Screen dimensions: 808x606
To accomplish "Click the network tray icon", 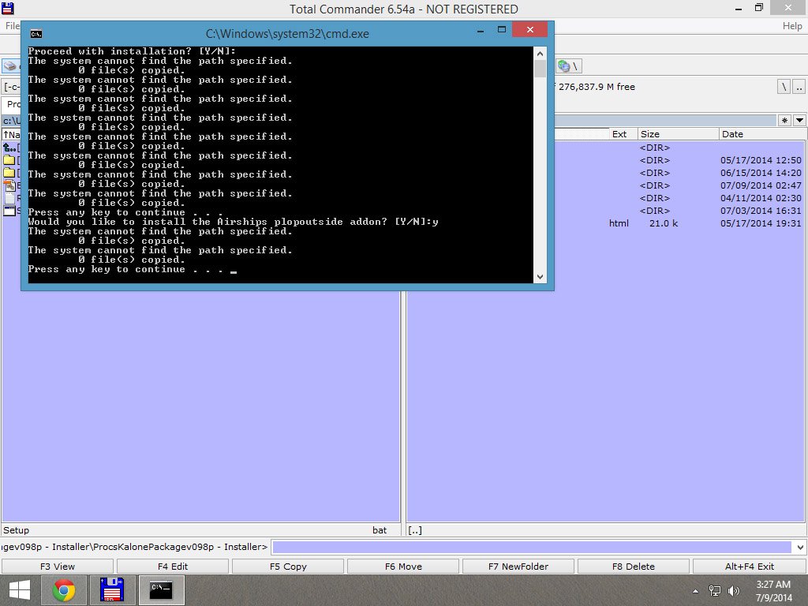I will tap(715, 590).
